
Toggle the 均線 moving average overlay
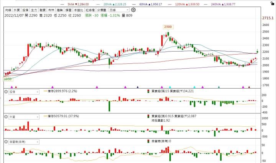pos(8,10)
